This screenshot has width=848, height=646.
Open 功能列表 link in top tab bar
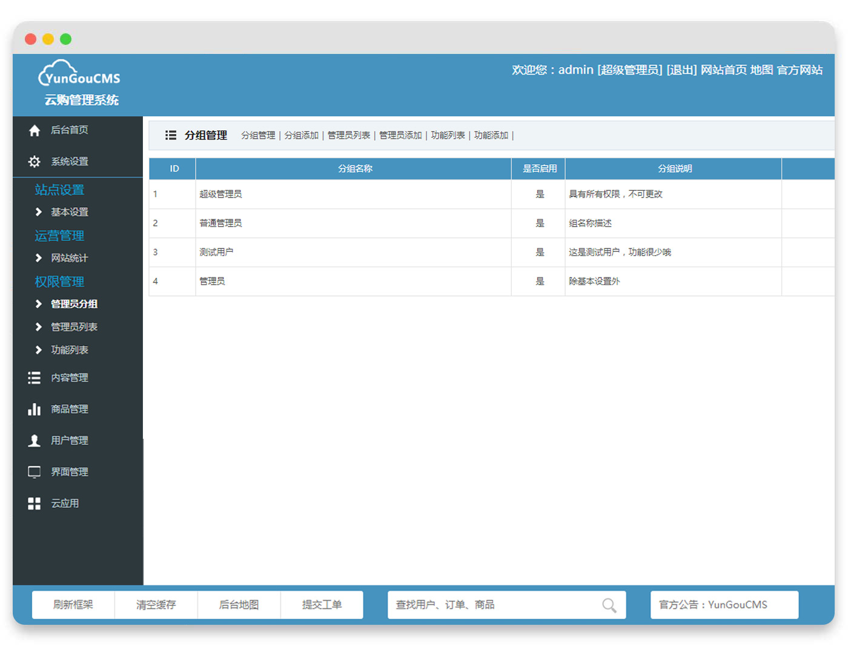click(x=448, y=136)
